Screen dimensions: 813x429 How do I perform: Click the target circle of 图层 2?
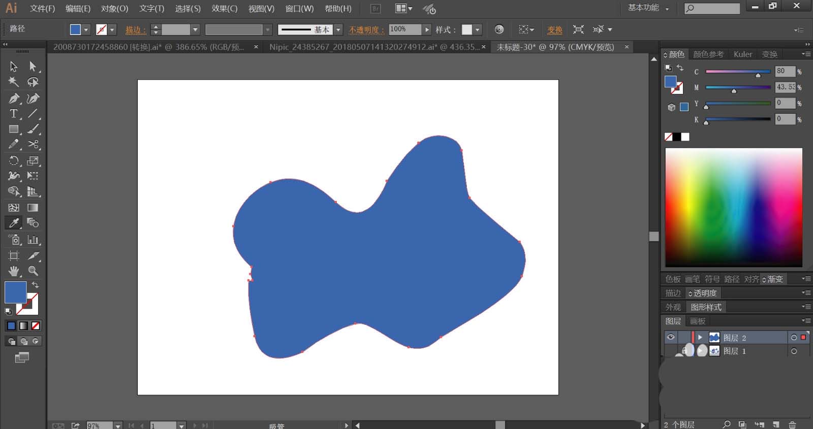[x=794, y=338]
